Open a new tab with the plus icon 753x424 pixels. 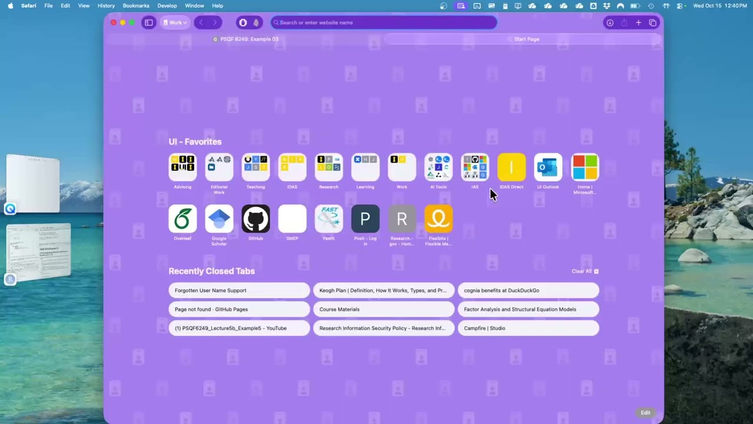pyautogui.click(x=638, y=22)
